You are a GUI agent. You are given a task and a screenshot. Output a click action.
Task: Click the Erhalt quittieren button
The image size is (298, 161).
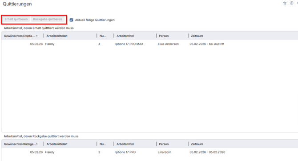click(16, 19)
